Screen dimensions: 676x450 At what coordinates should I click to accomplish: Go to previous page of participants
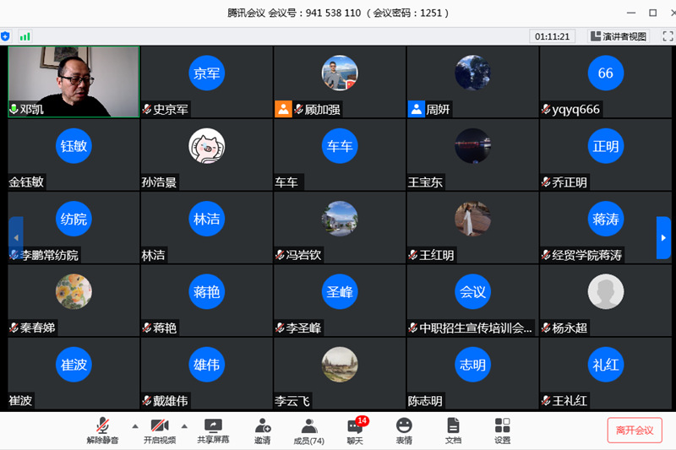click(16, 238)
